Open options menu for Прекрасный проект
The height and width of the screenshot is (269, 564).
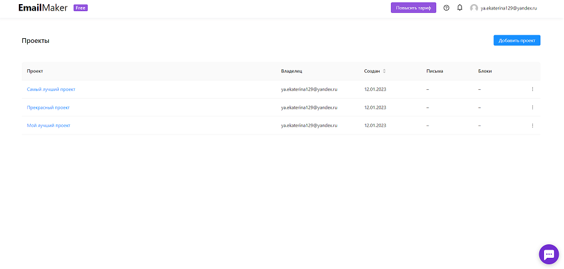tap(532, 107)
